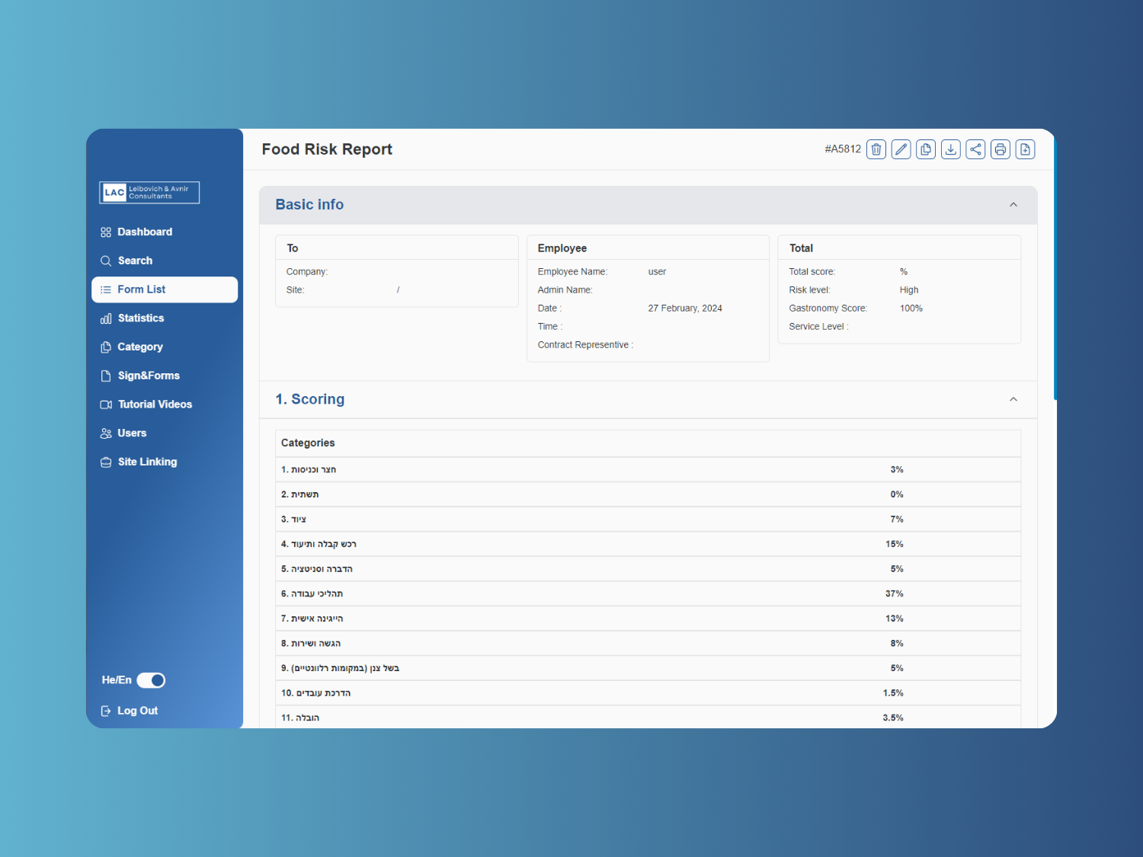Select the Search sidebar item
The image size is (1143, 857).
click(x=136, y=261)
